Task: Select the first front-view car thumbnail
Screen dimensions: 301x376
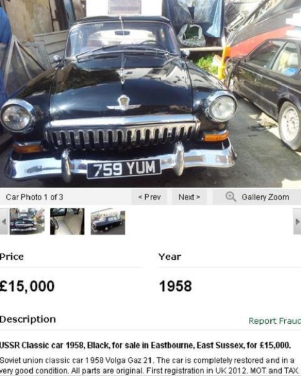Action: (27, 221)
